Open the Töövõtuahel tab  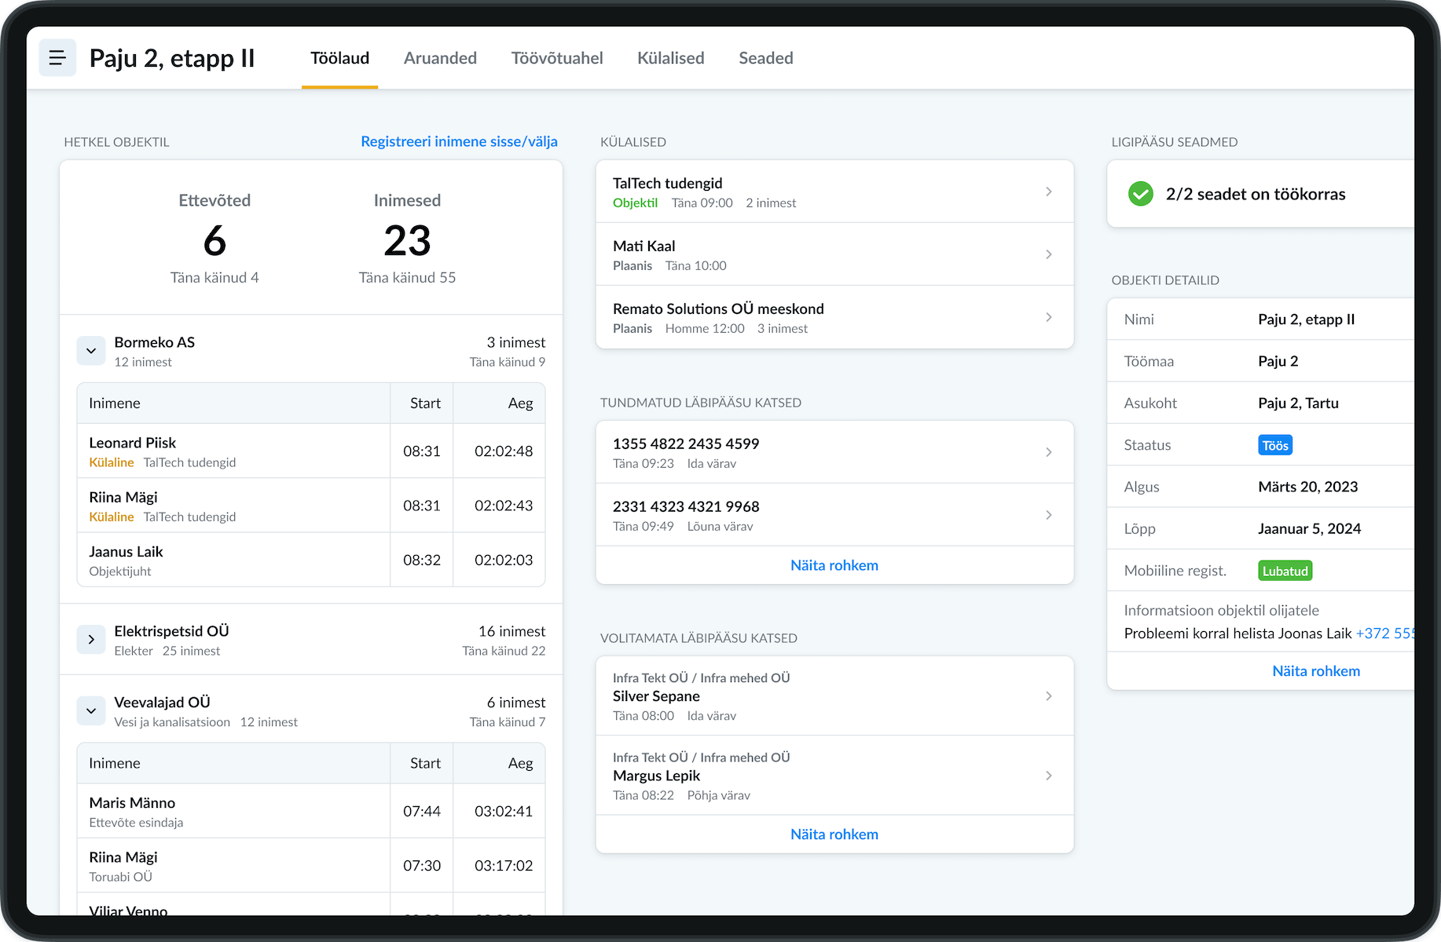[x=556, y=58]
